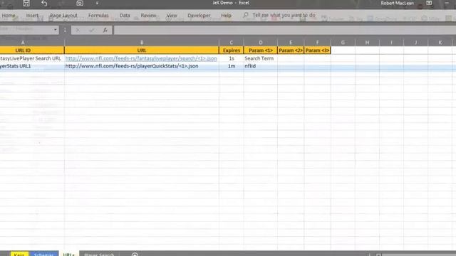Select the playerQuickStats URL cell
This screenshot has width=456, height=256.
point(142,66)
